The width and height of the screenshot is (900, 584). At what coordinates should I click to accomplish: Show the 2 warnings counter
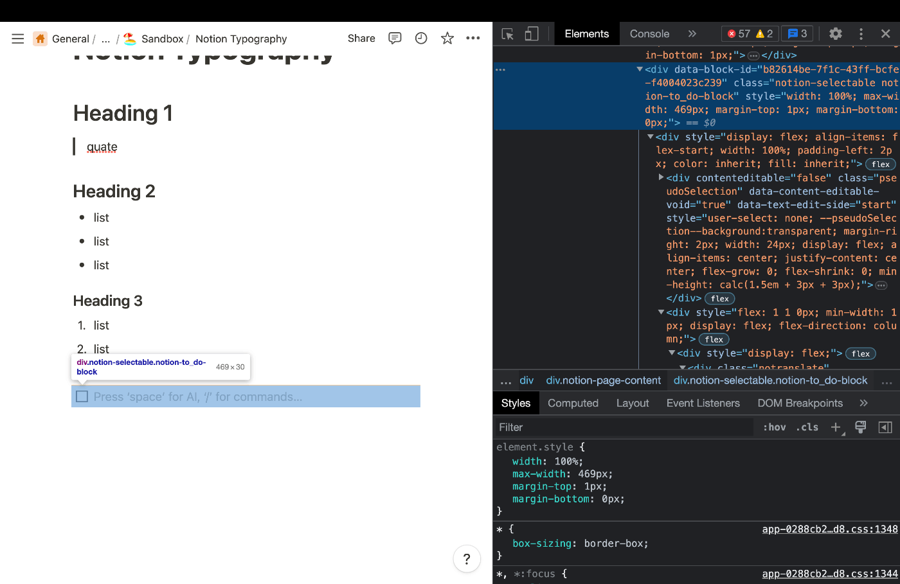pyautogui.click(x=765, y=34)
